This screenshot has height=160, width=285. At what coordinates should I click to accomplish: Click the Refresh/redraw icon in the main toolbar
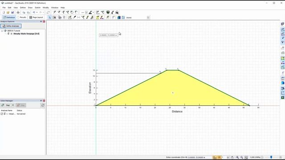pyautogui.click(x=48, y=12)
